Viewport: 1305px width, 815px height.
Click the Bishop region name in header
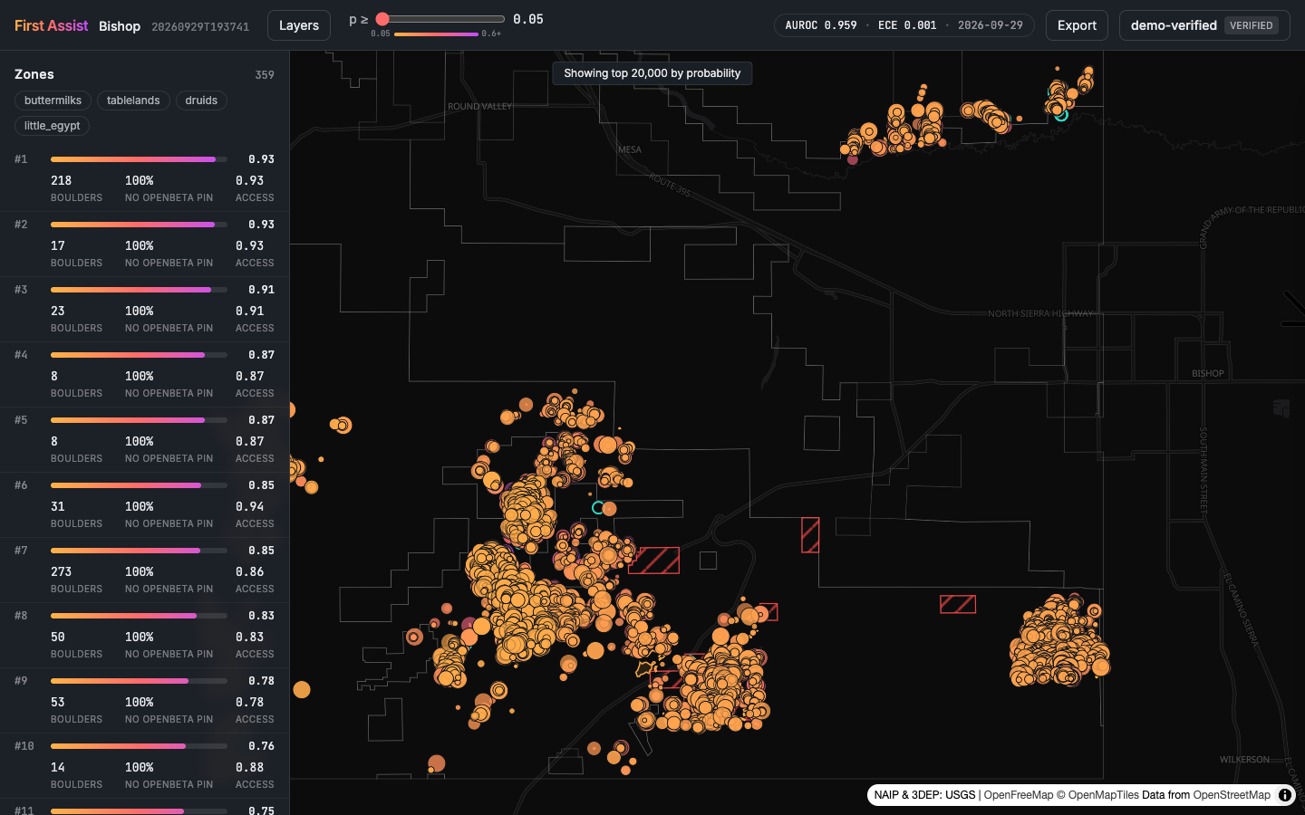pyautogui.click(x=120, y=26)
